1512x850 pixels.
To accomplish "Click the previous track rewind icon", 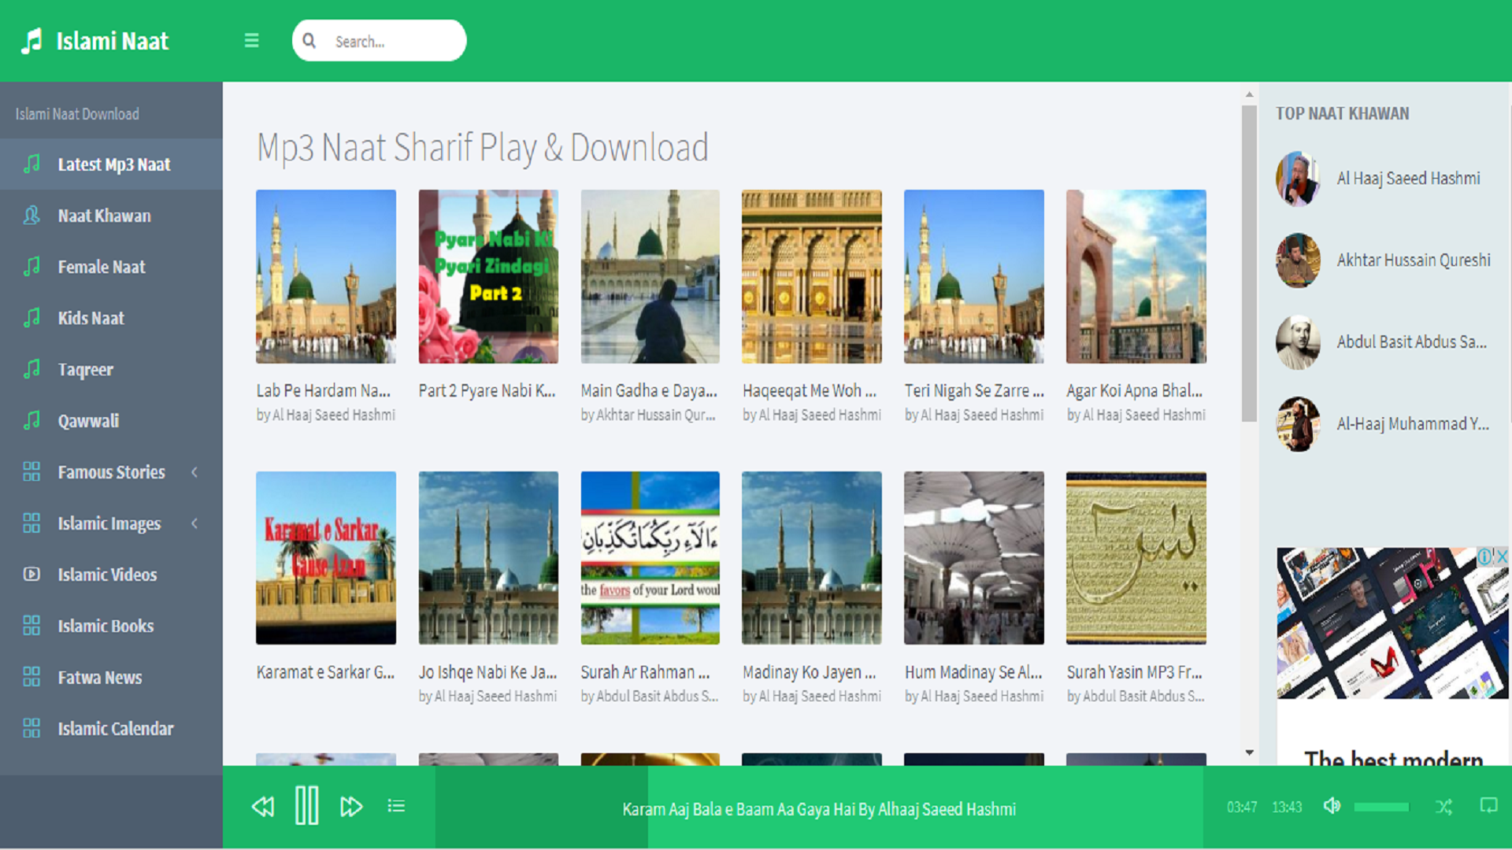I will (x=263, y=807).
